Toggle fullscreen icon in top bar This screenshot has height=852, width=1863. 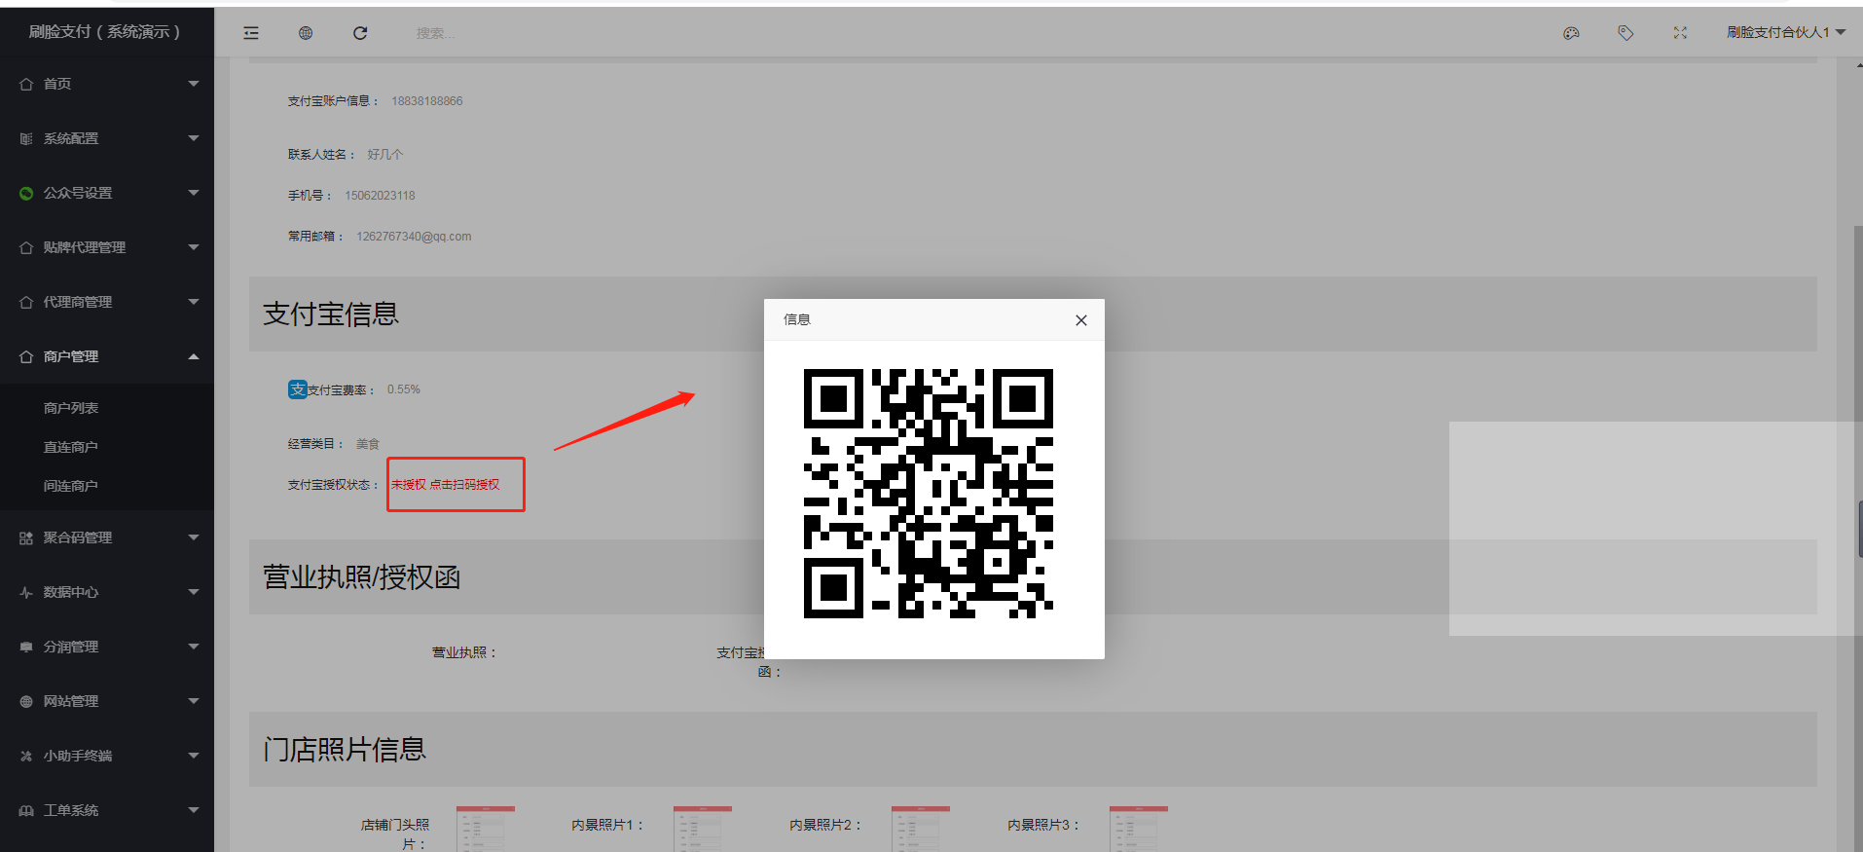(x=1680, y=33)
